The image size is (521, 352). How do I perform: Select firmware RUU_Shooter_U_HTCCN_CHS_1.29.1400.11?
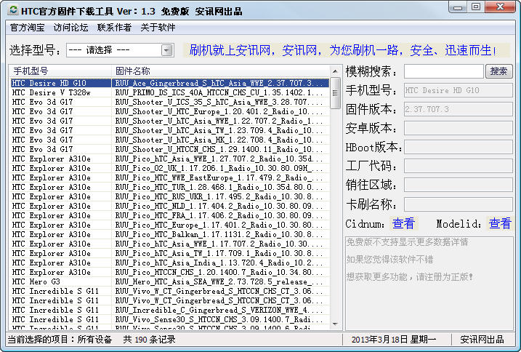click(x=170, y=149)
